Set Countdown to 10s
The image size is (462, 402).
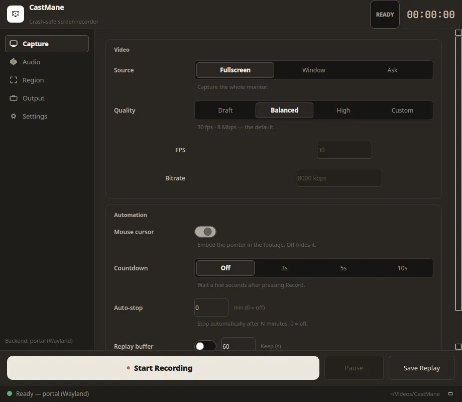point(402,268)
